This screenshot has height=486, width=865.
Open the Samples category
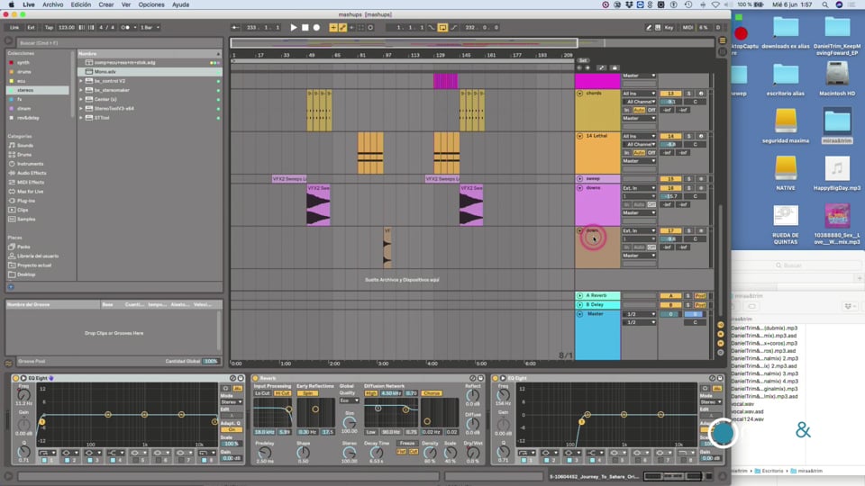26,220
